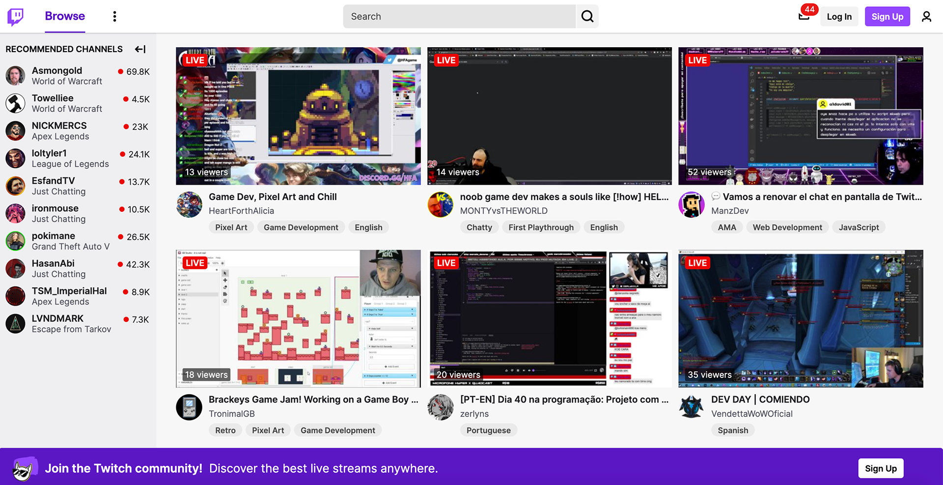Open Brackeys Game Jam stream thumbnail

pos(298,318)
